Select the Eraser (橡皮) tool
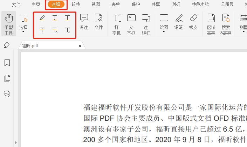The image size is (247, 147). (x=193, y=22)
